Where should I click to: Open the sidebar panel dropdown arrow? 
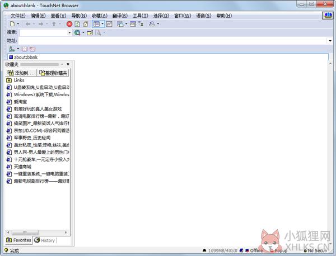(x=102, y=24)
